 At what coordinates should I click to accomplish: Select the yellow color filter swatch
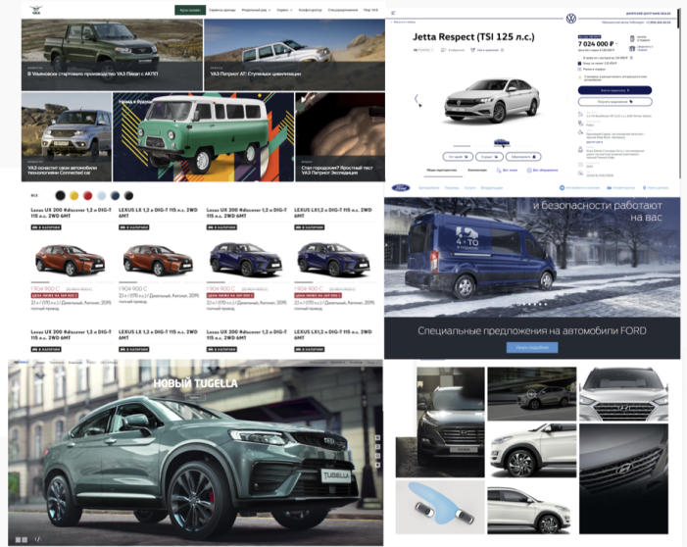pyautogui.click(x=74, y=195)
